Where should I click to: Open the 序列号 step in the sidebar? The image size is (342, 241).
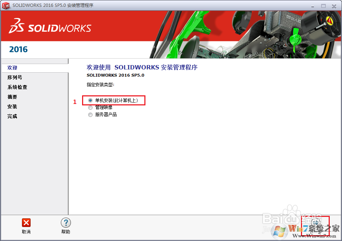tap(14, 77)
